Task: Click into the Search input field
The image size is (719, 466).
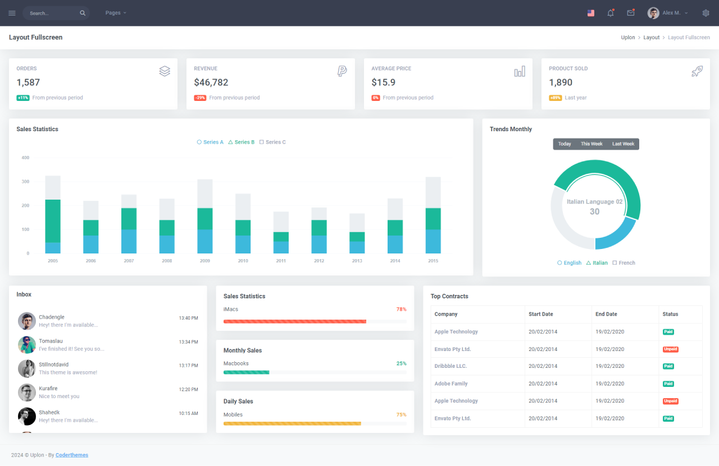Action: coord(53,13)
